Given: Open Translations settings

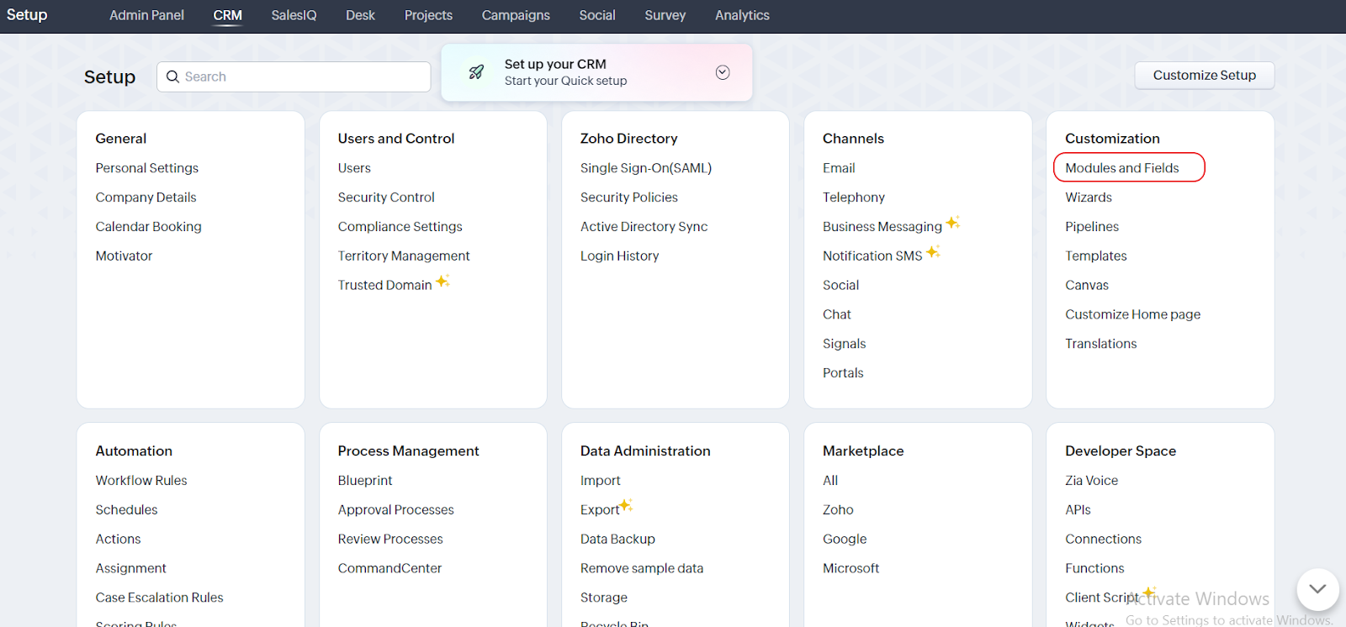Looking at the screenshot, I should tap(1100, 344).
